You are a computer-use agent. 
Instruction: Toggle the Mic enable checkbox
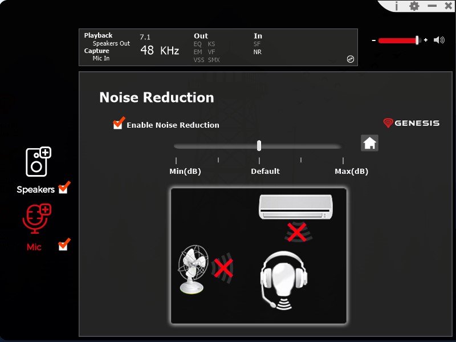coord(64,245)
